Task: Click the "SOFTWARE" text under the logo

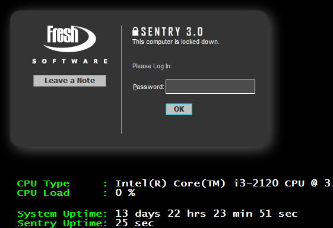Action: (70, 61)
